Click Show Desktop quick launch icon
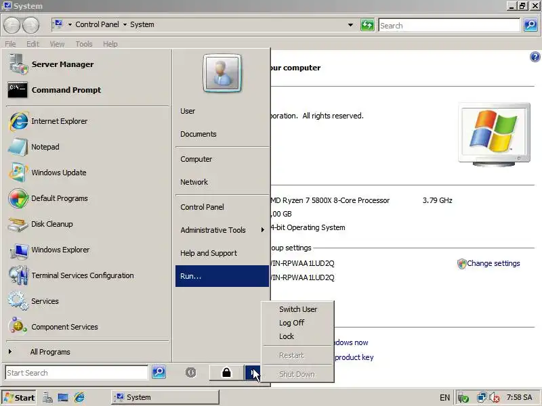Image resolution: width=542 pixels, height=406 pixels. coord(63,397)
